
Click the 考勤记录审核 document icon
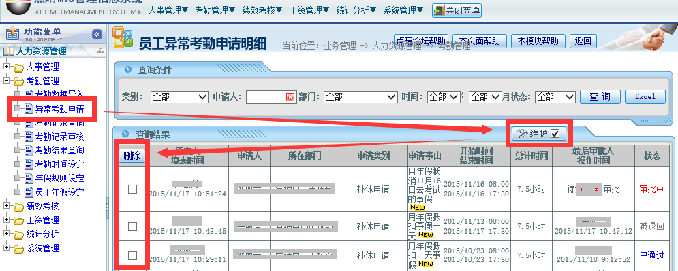[29, 137]
